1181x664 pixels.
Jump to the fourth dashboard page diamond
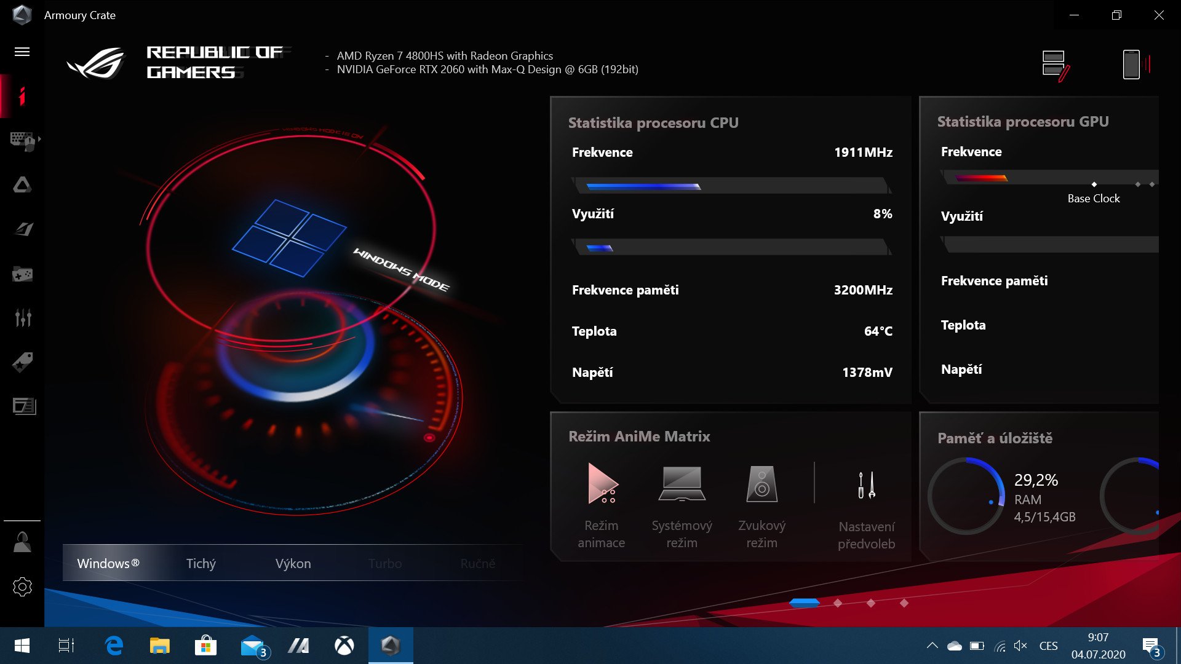tap(904, 603)
